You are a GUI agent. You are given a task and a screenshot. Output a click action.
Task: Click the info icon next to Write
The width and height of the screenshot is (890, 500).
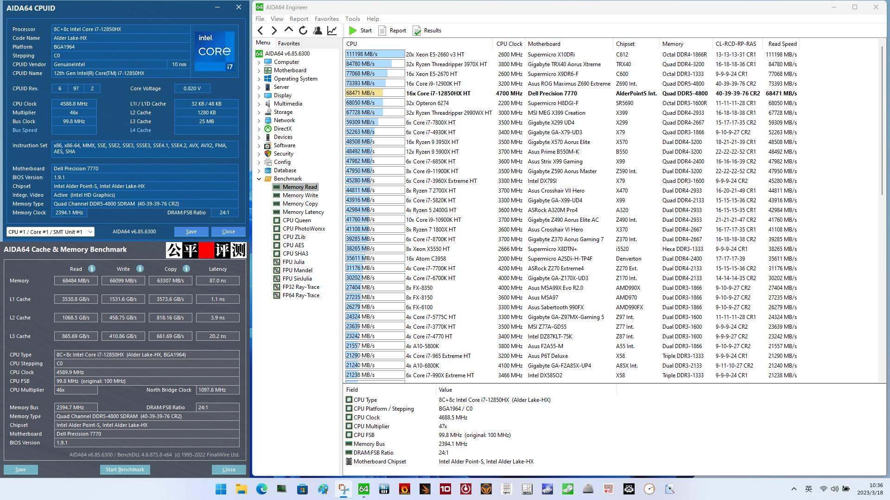pyautogui.click(x=140, y=269)
